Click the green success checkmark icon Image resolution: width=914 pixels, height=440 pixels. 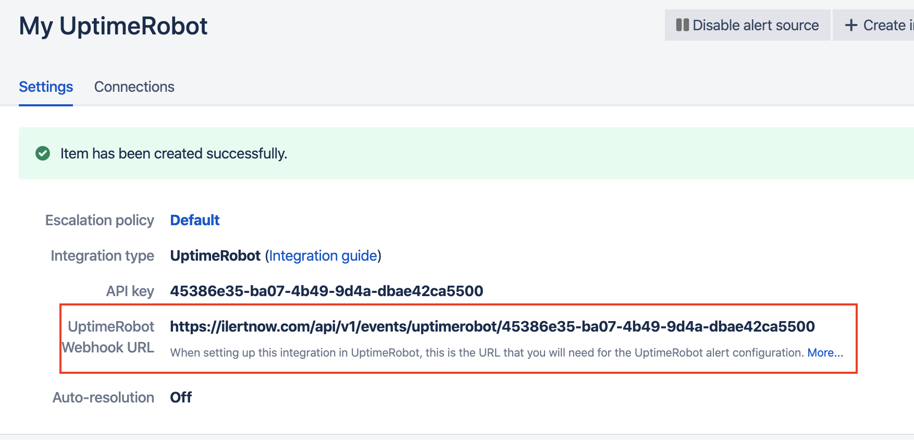click(43, 153)
